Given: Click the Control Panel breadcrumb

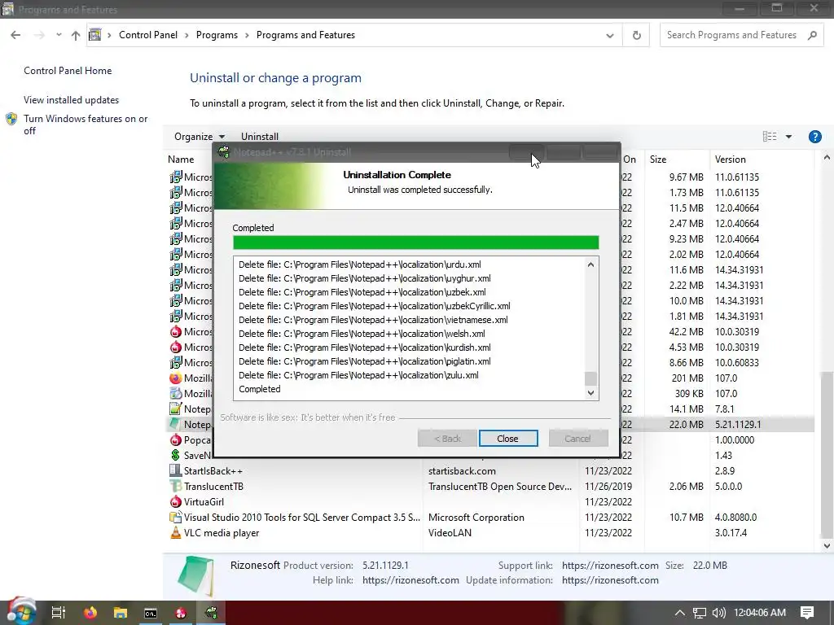Looking at the screenshot, I should click(148, 35).
